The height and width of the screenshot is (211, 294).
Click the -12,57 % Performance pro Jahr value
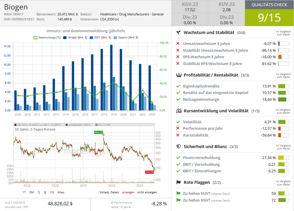268,128
